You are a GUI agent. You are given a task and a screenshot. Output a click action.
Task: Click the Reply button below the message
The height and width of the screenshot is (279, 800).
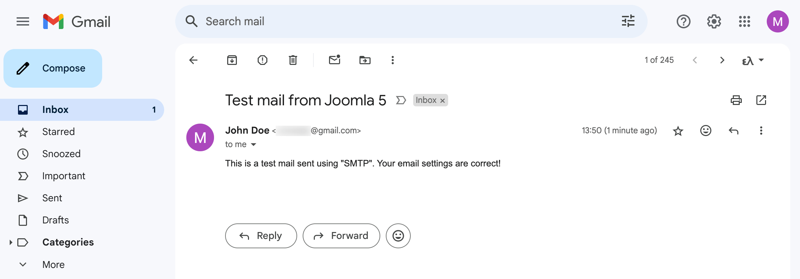click(261, 236)
